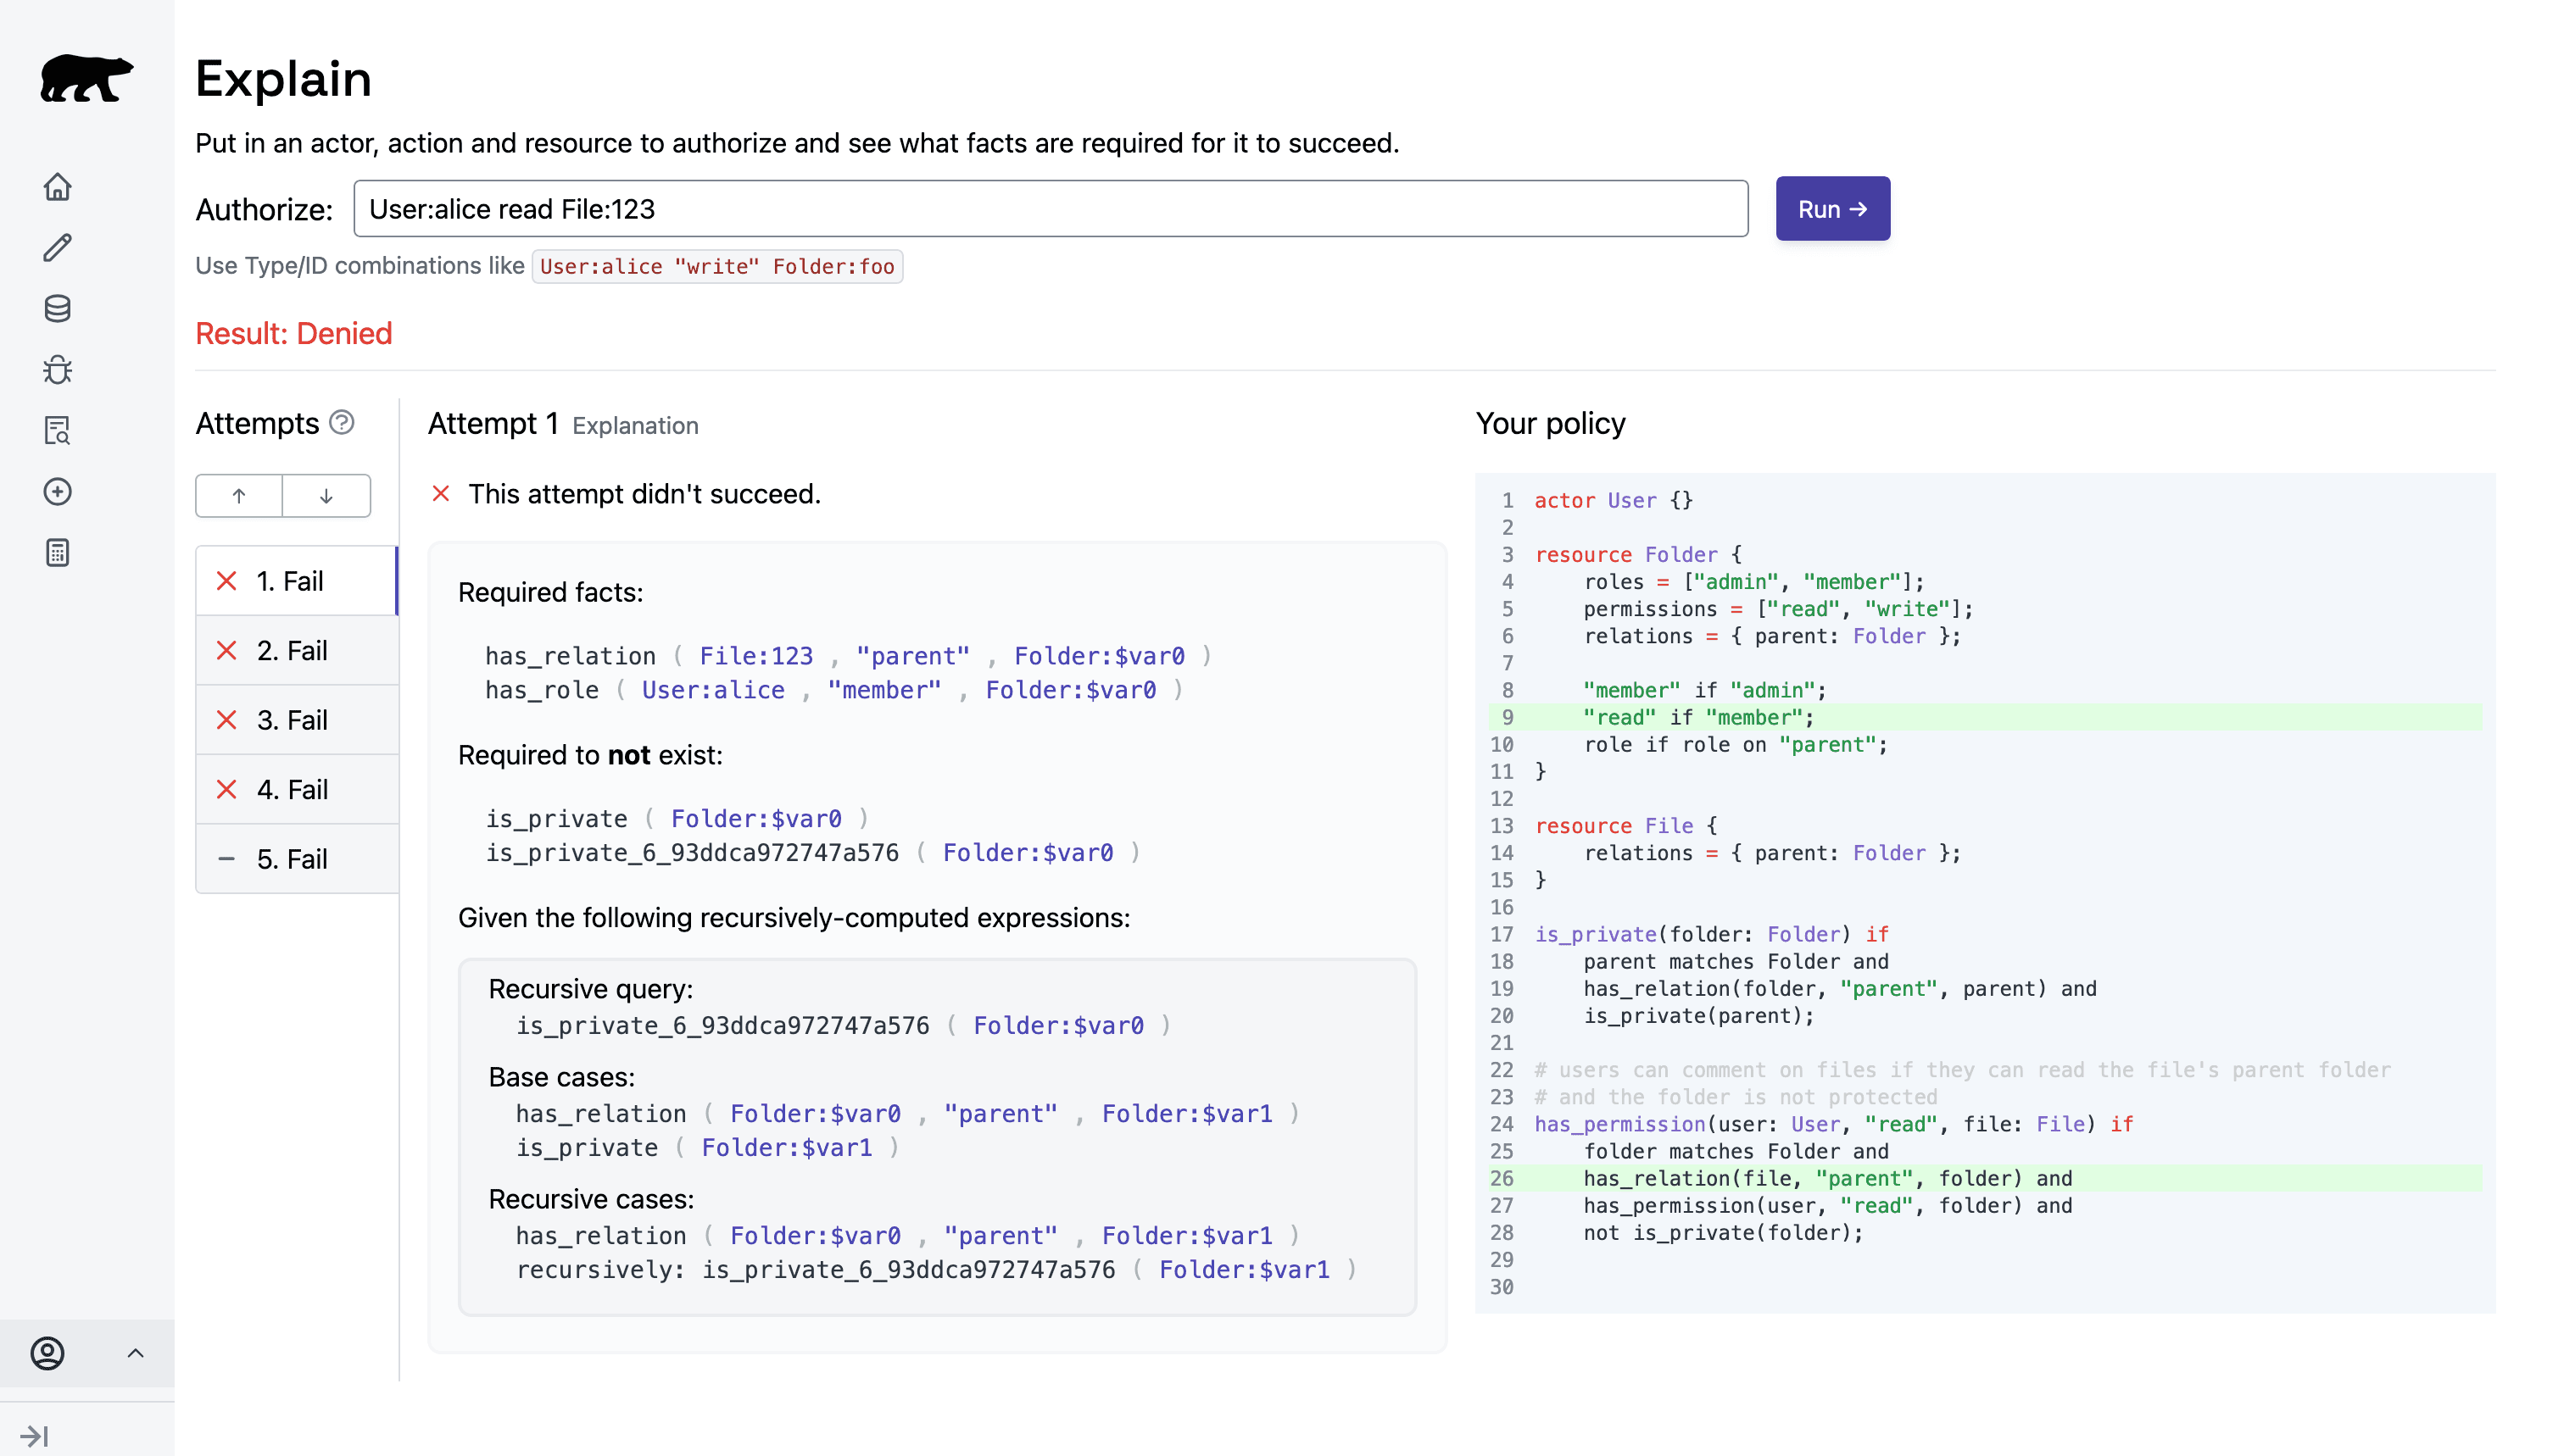Open the Home page from sidebar
2564x1456 pixels.
click(x=58, y=187)
